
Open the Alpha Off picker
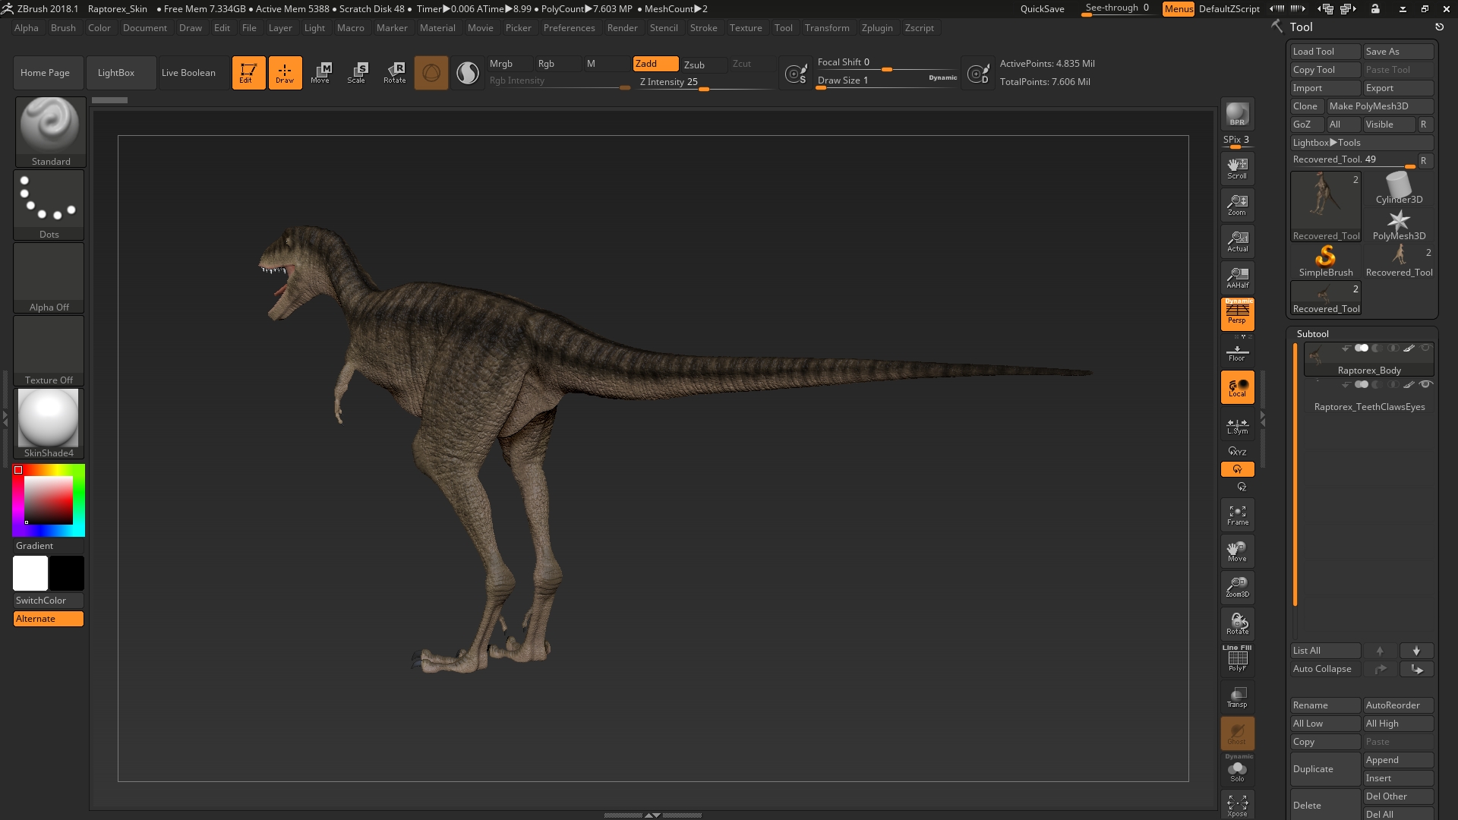tap(49, 278)
